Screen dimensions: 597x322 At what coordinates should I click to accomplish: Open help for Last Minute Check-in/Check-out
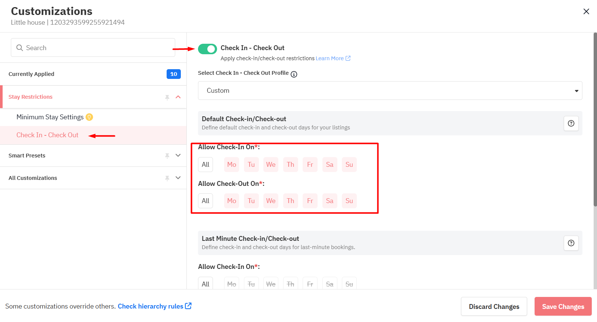tap(571, 243)
